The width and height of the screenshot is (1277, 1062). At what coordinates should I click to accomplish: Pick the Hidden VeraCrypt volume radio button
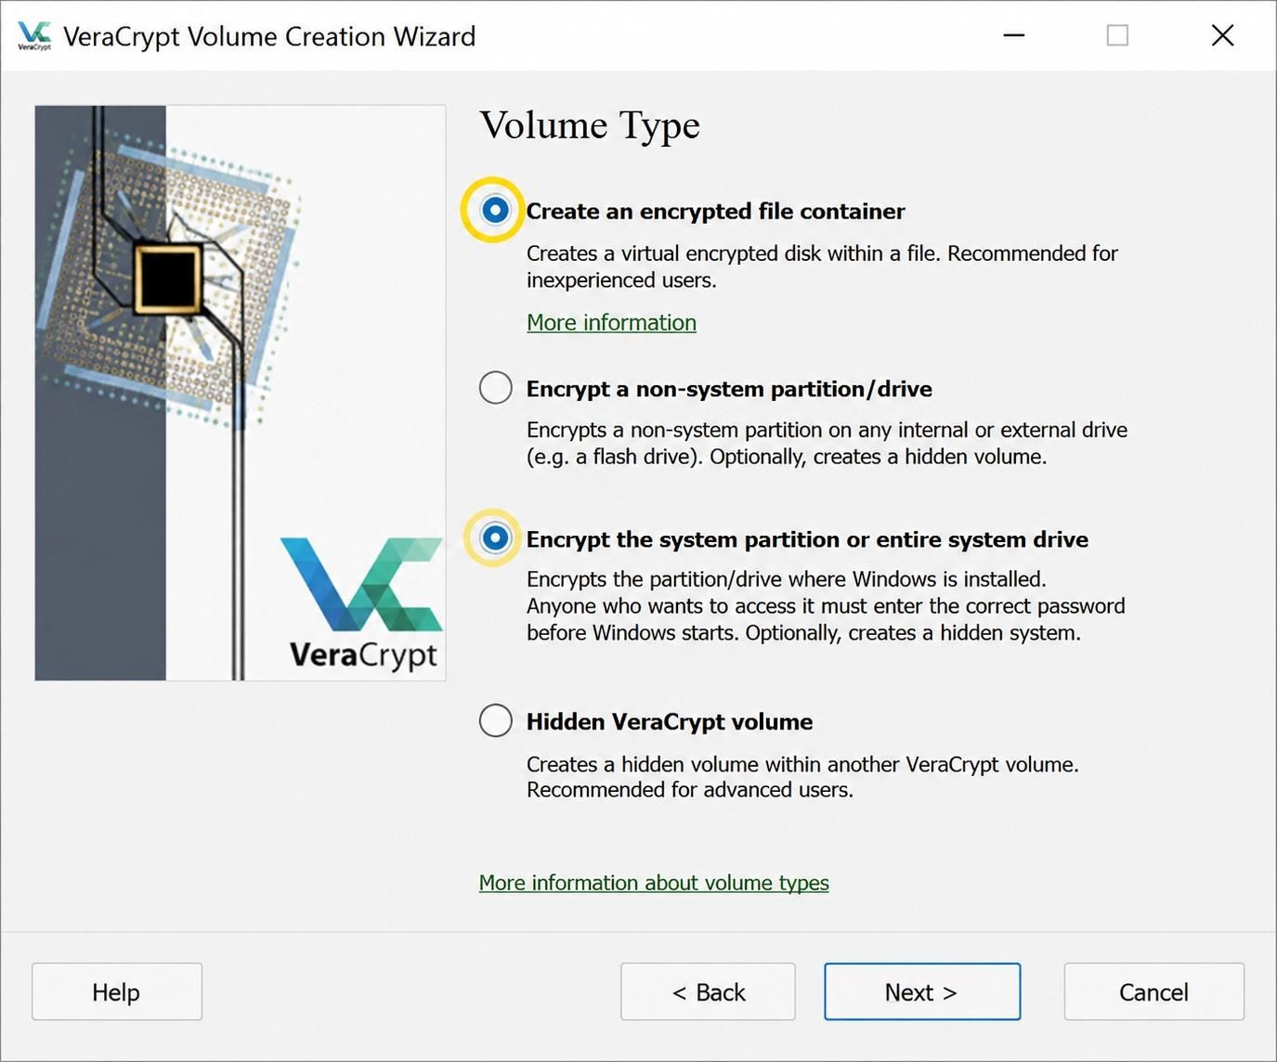click(x=496, y=719)
